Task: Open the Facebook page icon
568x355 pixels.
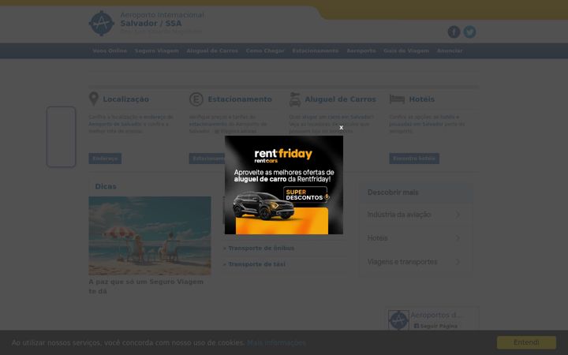Action: (454, 32)
